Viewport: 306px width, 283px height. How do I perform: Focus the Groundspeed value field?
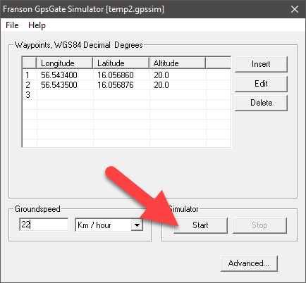(44, 225)
